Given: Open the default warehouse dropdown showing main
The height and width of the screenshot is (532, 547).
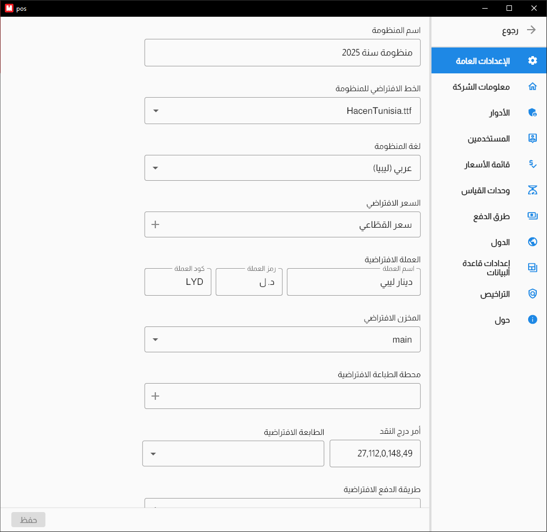Looking at the screenshot, I should 156,339.
